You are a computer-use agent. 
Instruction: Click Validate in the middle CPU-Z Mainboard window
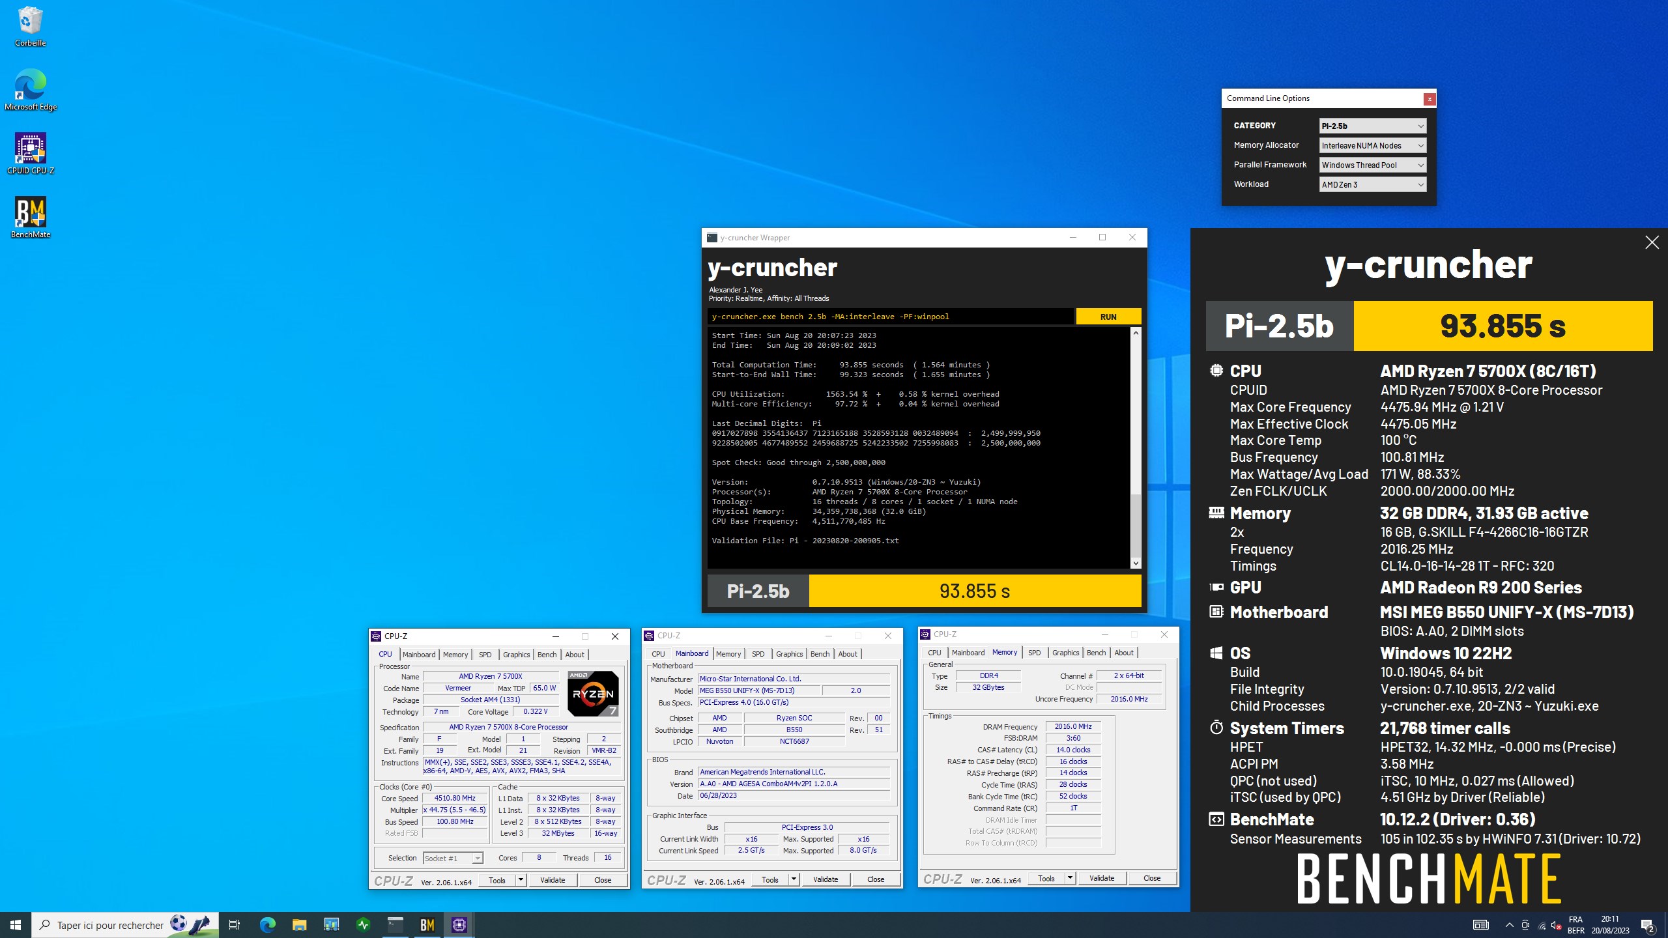pos(826,879)
